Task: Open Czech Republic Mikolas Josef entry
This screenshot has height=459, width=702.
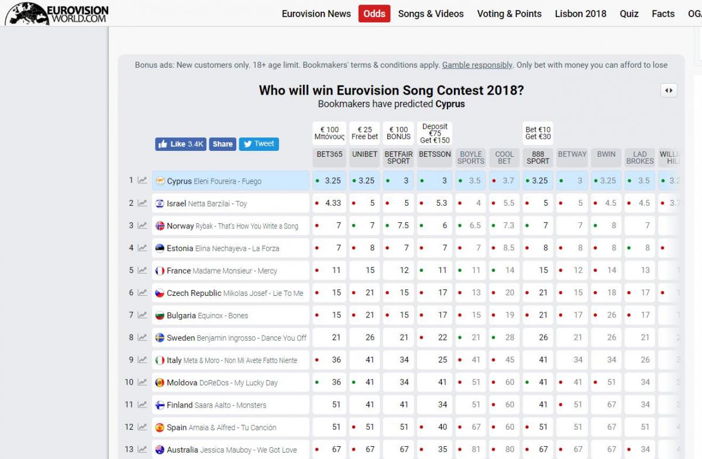Action: 230,293
